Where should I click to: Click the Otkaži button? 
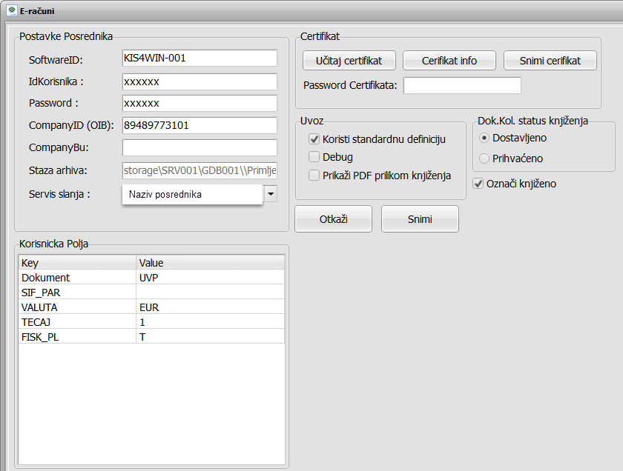[x=333, y=219]
